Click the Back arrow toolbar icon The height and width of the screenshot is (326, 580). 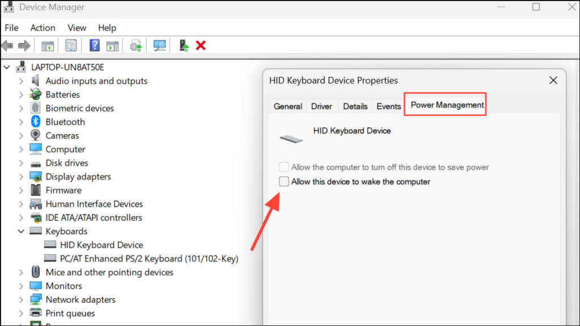pyautogui.click(x=7, y=46)
